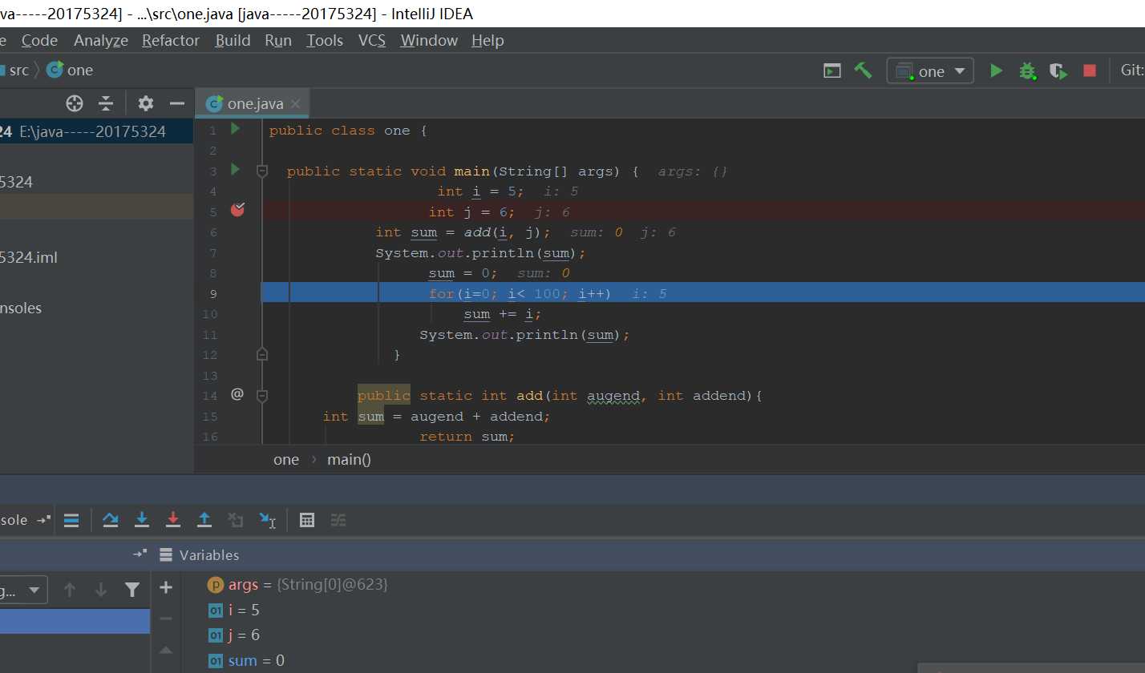This screenshot has height=673, width=1145.
Task: Click the scroll from source target icon
Action: click(75, 103)
